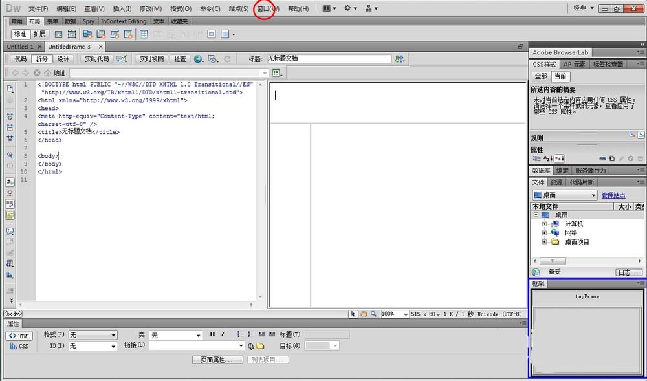This screenshot has width=647, height=381.
Task: Insert Spry Tabbed Panels widget
Action: 101,34
